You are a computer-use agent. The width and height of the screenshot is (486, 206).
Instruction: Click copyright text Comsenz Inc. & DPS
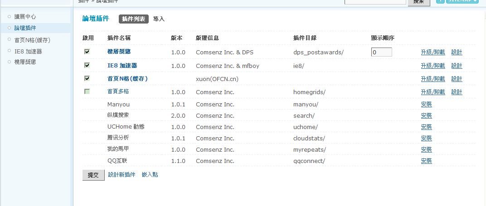click(224, 52)
